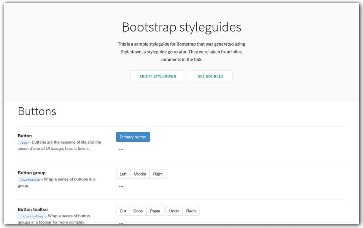Select the .btn-group code snippet
This screenshot has height=228, width=363.
click(29, 179)
